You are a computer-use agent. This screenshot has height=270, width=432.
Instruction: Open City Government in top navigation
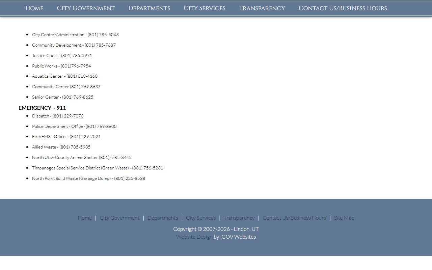(x=86, y=8)
